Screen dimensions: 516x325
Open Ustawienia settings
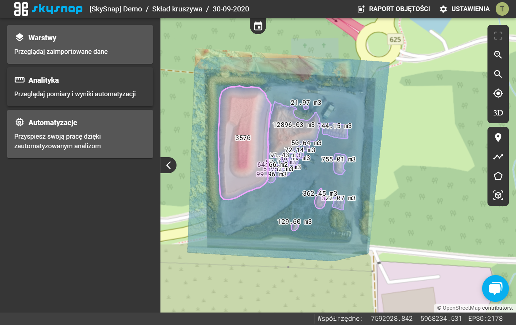[x=465, y=9]
